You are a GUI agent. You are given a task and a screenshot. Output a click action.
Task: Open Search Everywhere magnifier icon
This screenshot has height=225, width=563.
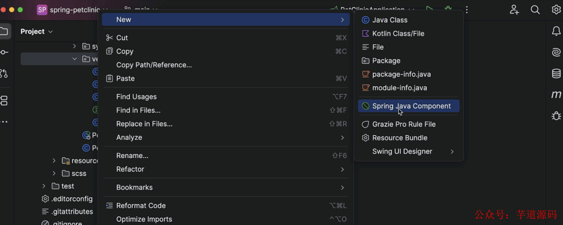(535, 10)
